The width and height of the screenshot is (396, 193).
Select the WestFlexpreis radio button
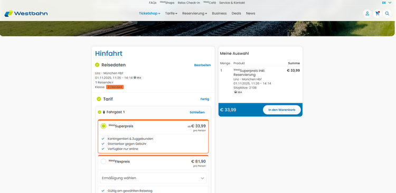pyautogui.click(x=103, y=161)
